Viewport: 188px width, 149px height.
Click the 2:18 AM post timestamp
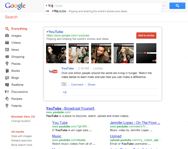[83, 68]
